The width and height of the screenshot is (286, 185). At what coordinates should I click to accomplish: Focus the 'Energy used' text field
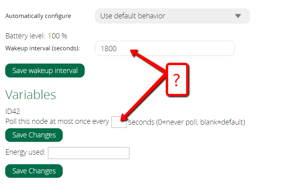[x=89, y=153]
